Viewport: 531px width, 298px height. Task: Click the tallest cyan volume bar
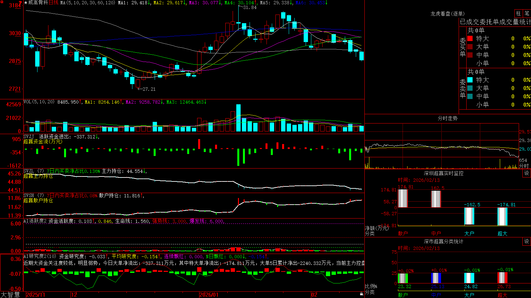tap(238, 118)
